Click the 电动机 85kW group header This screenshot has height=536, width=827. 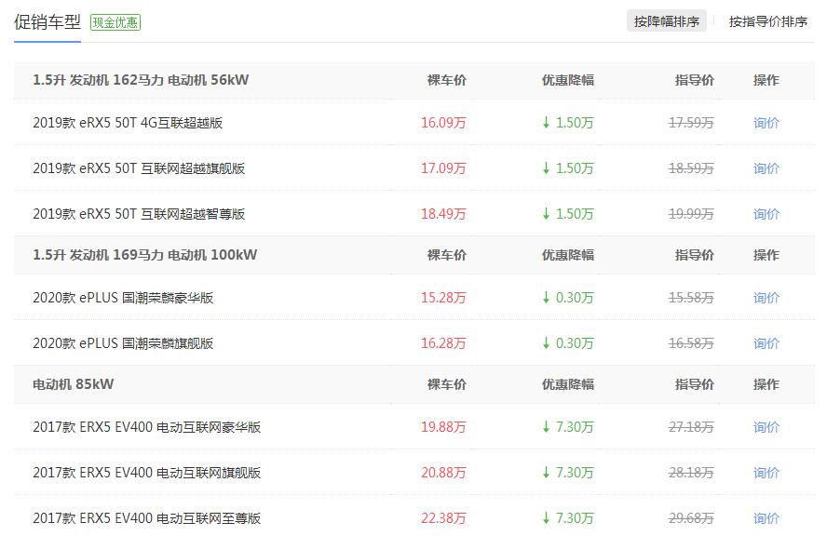click(74, 384)
